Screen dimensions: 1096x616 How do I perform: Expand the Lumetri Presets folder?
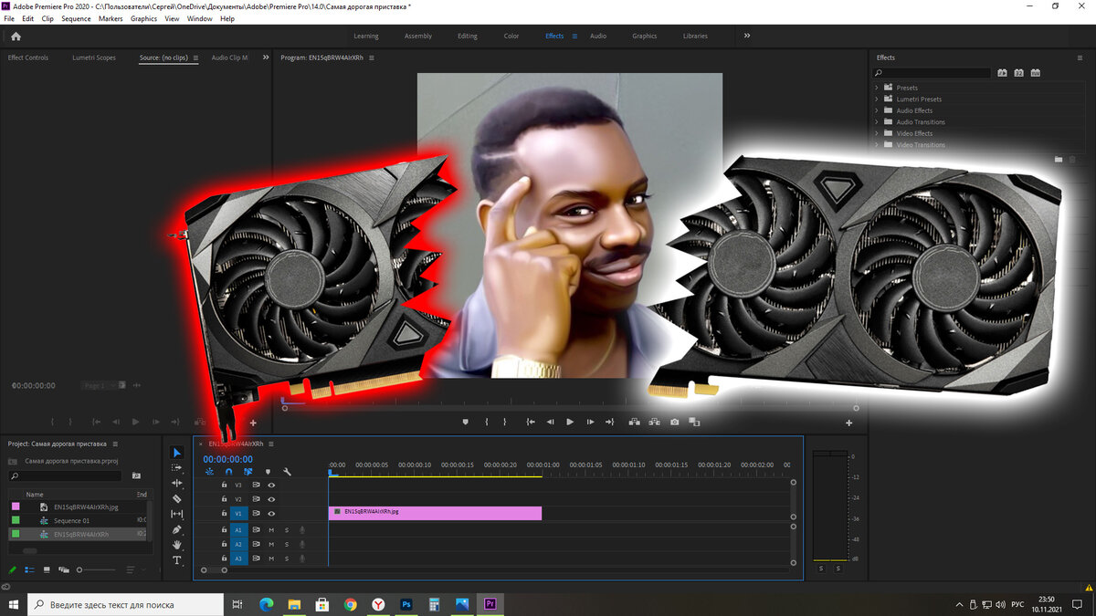[877, 99]
